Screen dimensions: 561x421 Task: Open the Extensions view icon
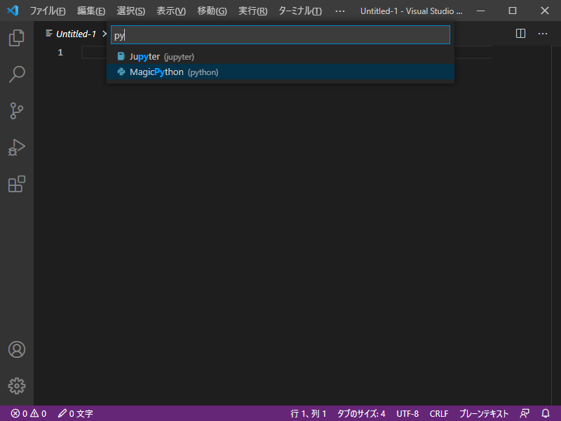click(16, 185)
